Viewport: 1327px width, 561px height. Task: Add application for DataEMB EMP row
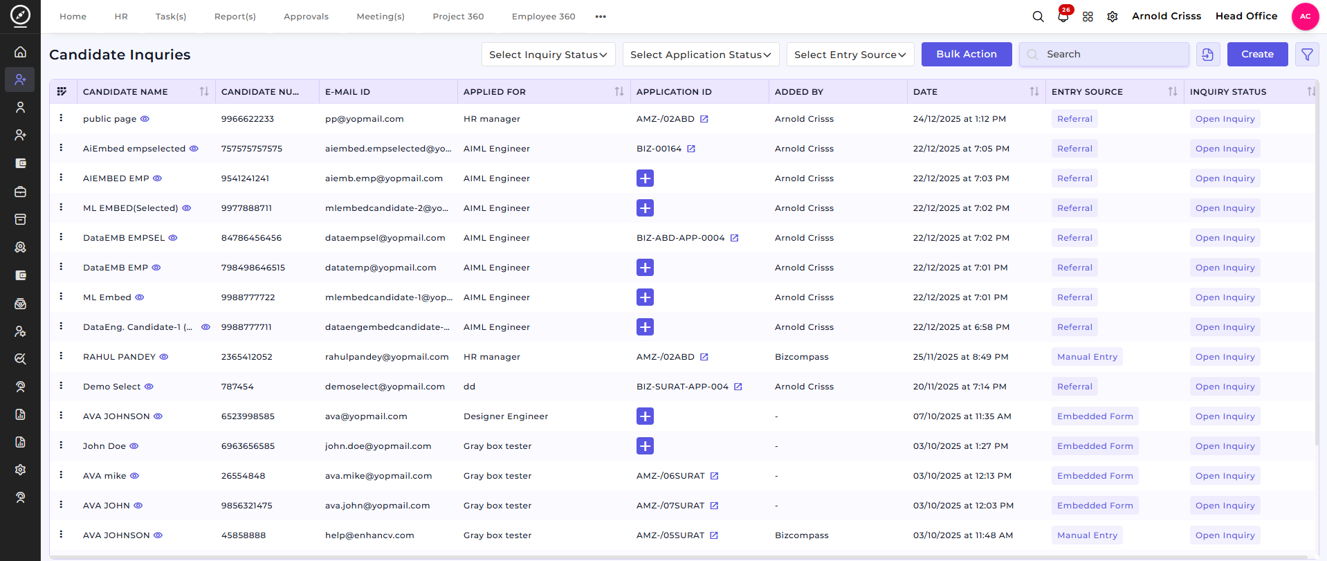(645, 268)
